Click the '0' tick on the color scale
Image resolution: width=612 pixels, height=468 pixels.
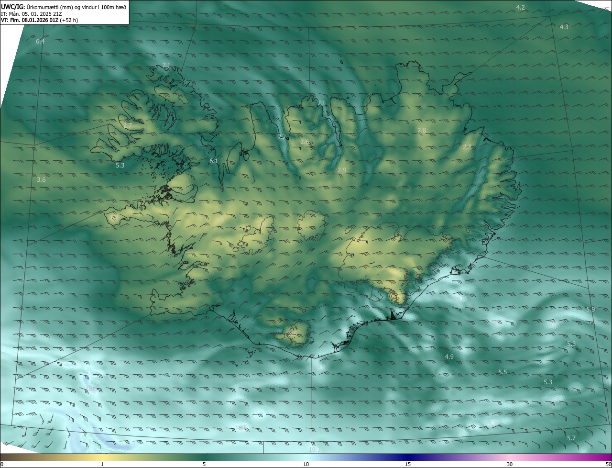(2, 464)
